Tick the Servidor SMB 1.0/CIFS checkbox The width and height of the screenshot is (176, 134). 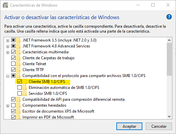coord(19,93)
